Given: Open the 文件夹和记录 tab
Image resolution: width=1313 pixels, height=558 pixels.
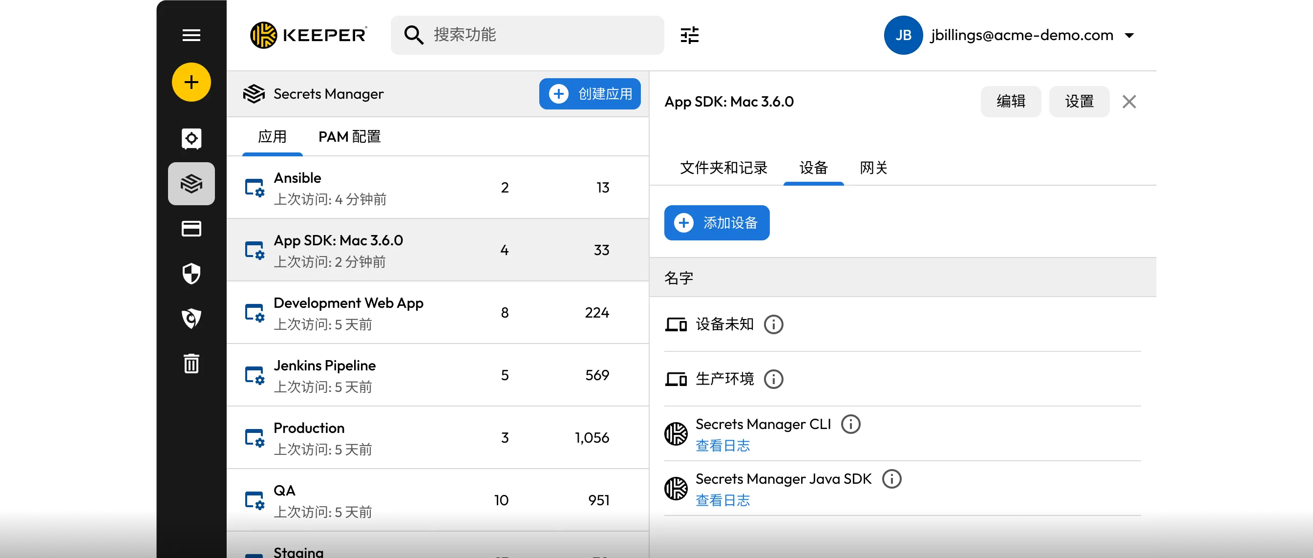Looking at the screenshot, I should point(723,168).
